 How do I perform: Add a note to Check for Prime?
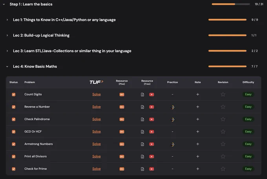(198, 169)
